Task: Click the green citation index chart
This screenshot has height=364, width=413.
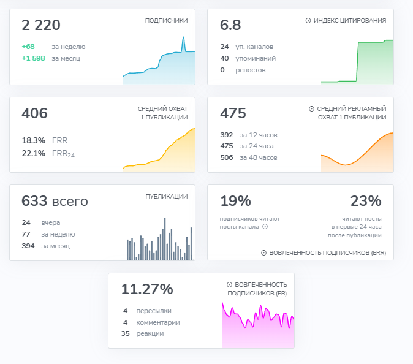Action: (357, 62)
